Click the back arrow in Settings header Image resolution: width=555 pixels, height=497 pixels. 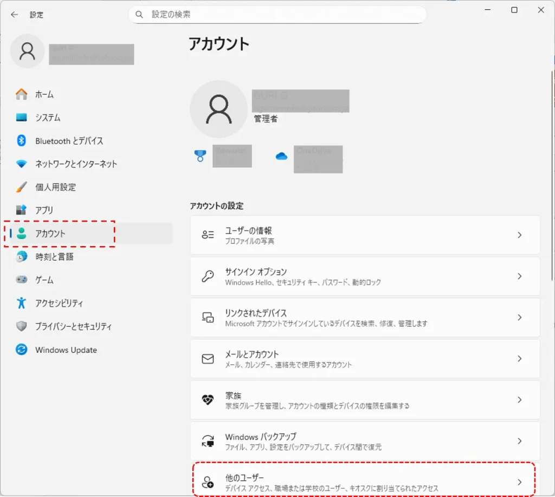tap(14, 15)
